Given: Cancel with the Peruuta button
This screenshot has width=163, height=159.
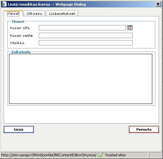Looking at the screenshot, I should coord(144,129).
